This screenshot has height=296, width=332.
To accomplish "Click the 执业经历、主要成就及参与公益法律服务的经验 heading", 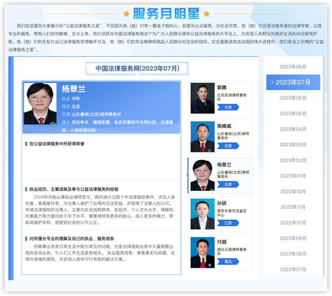I will point(74,189).
